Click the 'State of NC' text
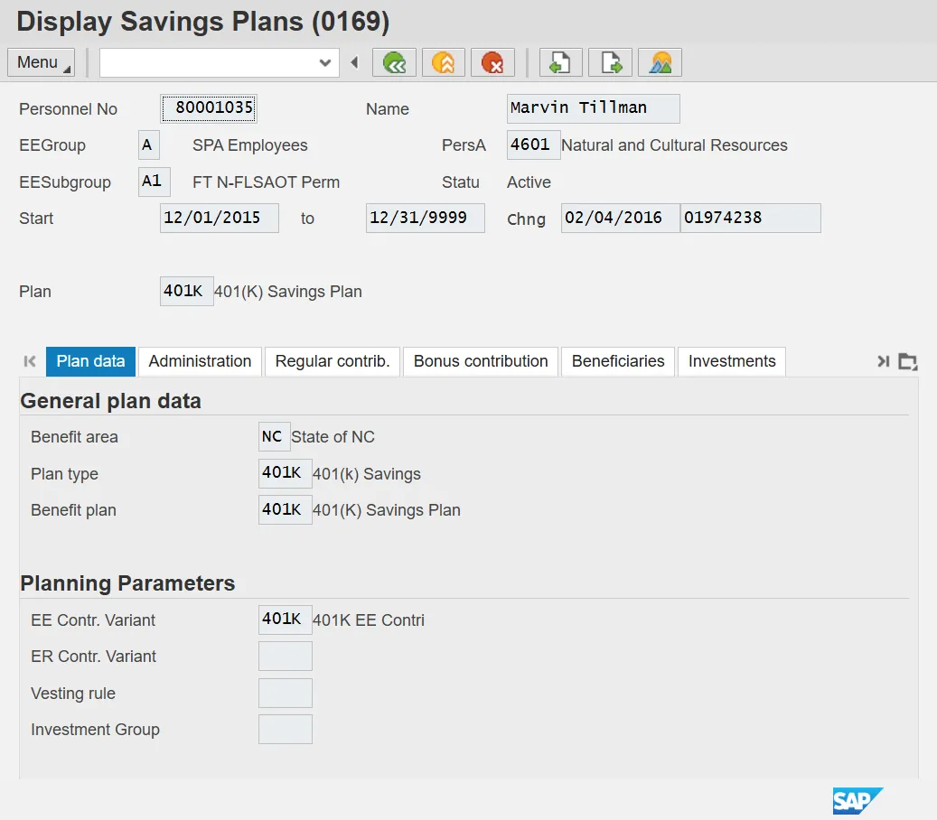The height and width of the screenshot is (820, 937). point(333,437)
